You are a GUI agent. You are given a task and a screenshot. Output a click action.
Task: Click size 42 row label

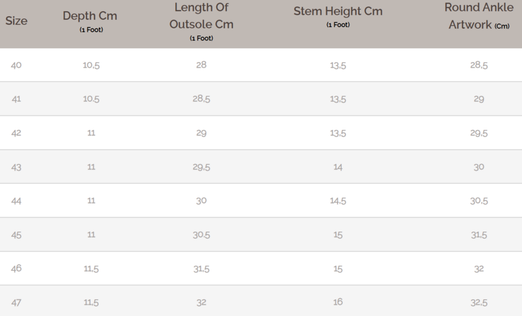coord(16,133)
